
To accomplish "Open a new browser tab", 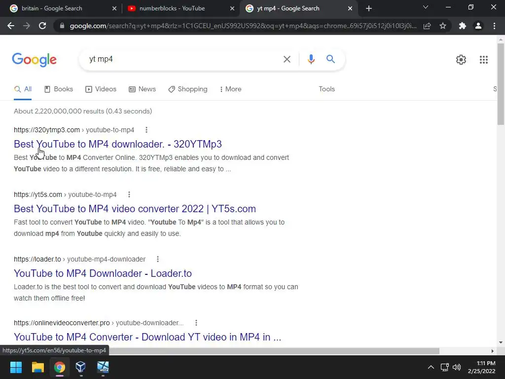I will pyautogui.click(x=369, y=8).
